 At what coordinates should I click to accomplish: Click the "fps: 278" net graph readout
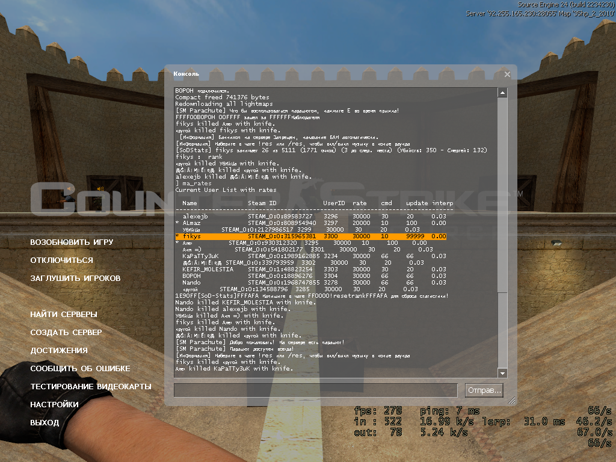pos(378,411)
